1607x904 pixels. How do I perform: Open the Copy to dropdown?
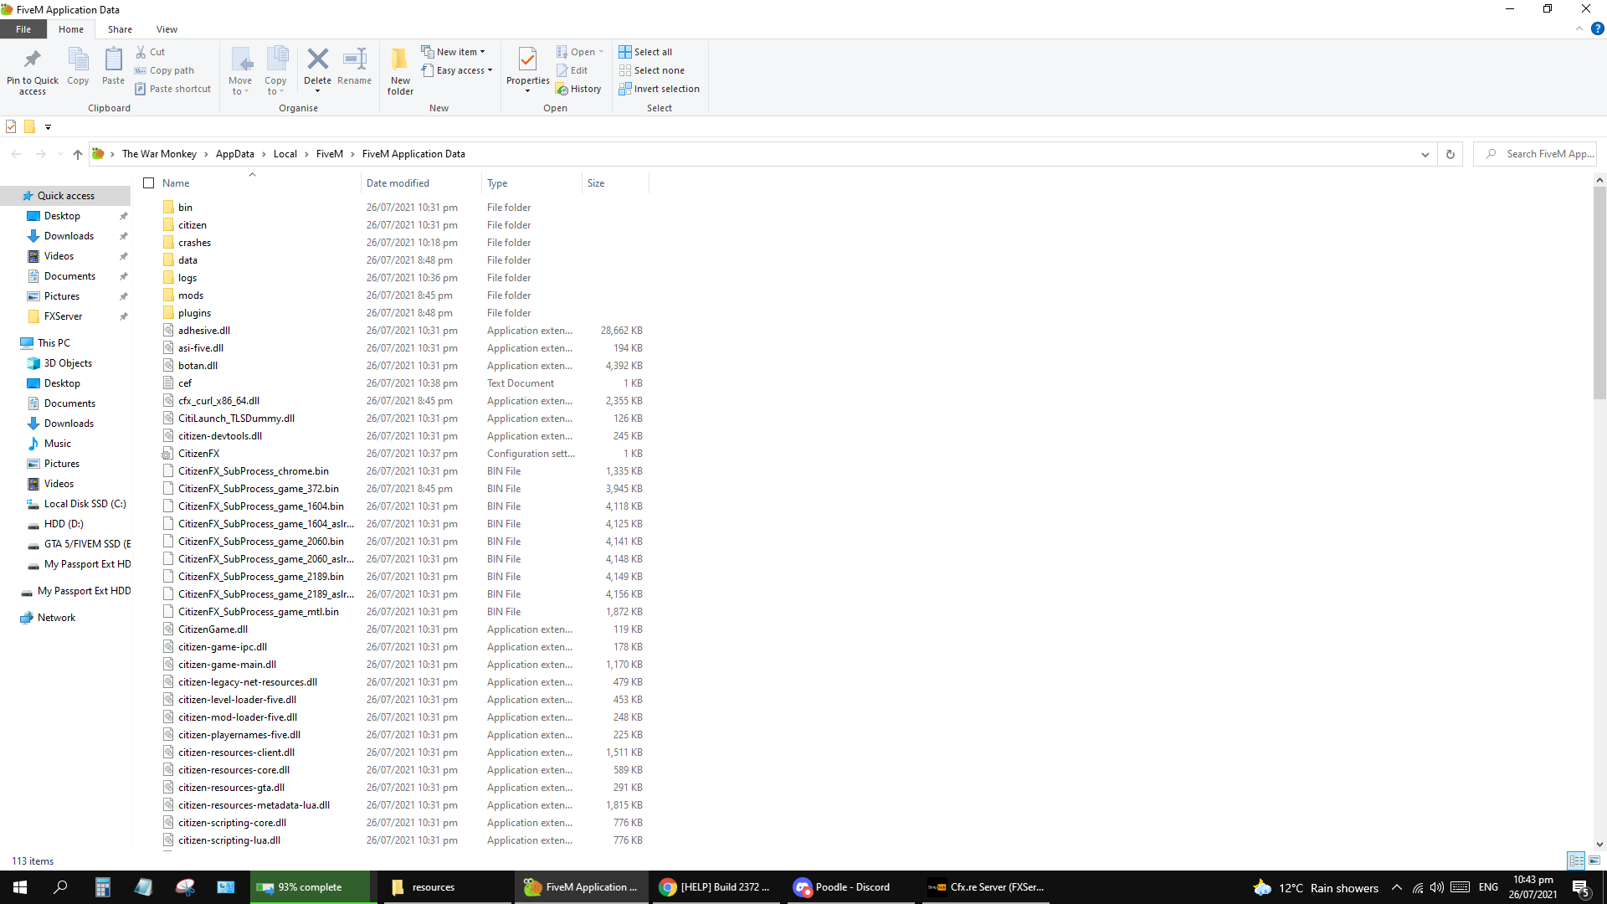pyautogui.click(x=275, y=70)
